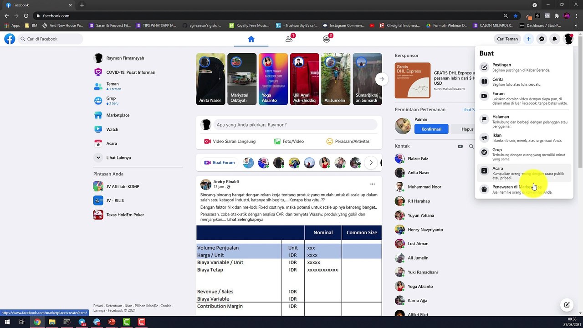Select Halaman in the Buat menu

524,122
